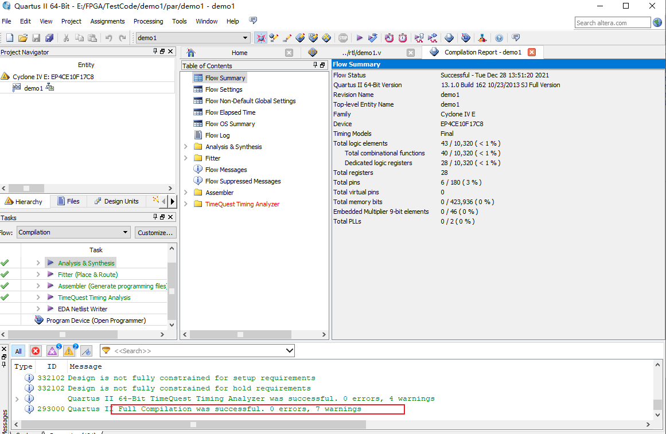This screenshot has width=666, height=434.
Task: Expand the Assembler folder
Action: (186, 193)
